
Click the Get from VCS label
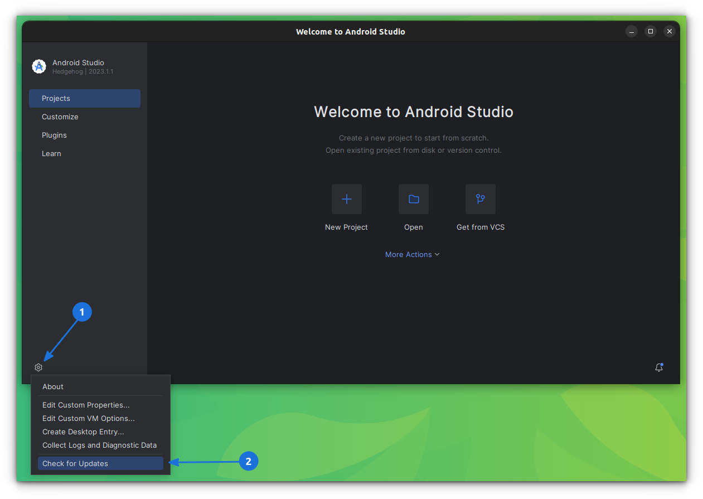[x=480, y=227]
